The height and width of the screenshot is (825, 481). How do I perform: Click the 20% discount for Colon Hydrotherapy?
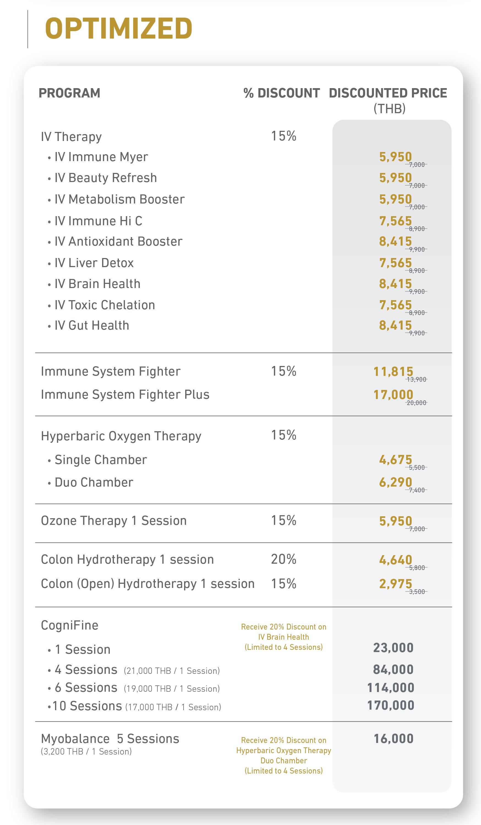(283, 559)
